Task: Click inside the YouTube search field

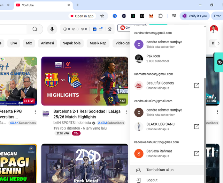Action: [13, 29]
